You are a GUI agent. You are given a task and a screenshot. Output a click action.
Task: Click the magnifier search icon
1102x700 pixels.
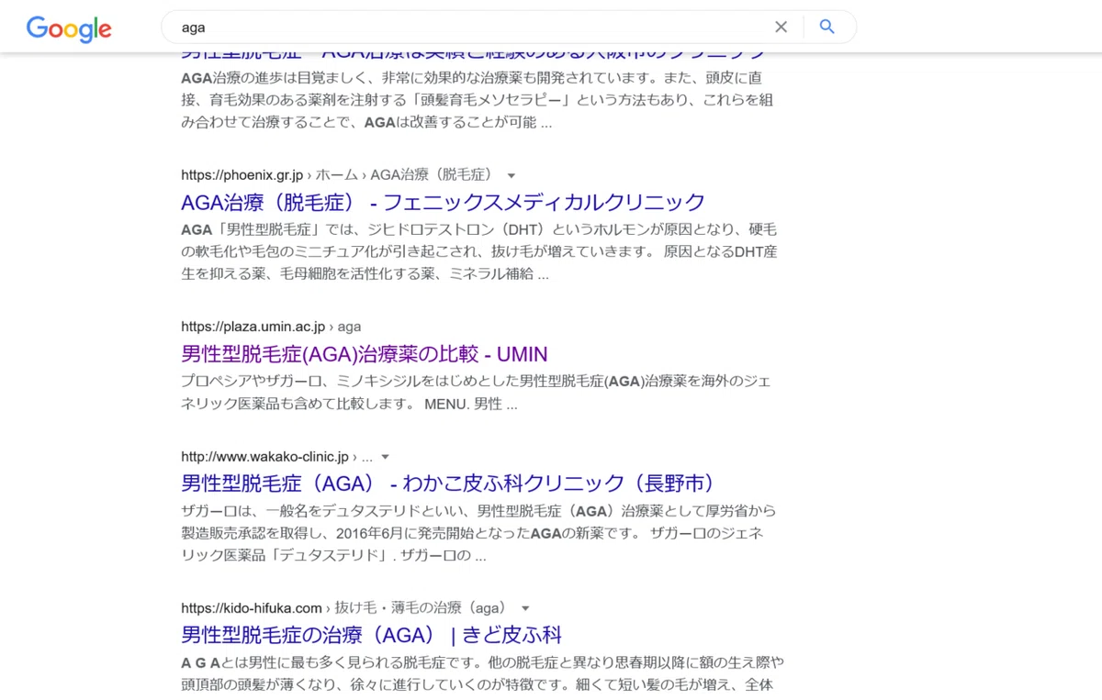827,28
